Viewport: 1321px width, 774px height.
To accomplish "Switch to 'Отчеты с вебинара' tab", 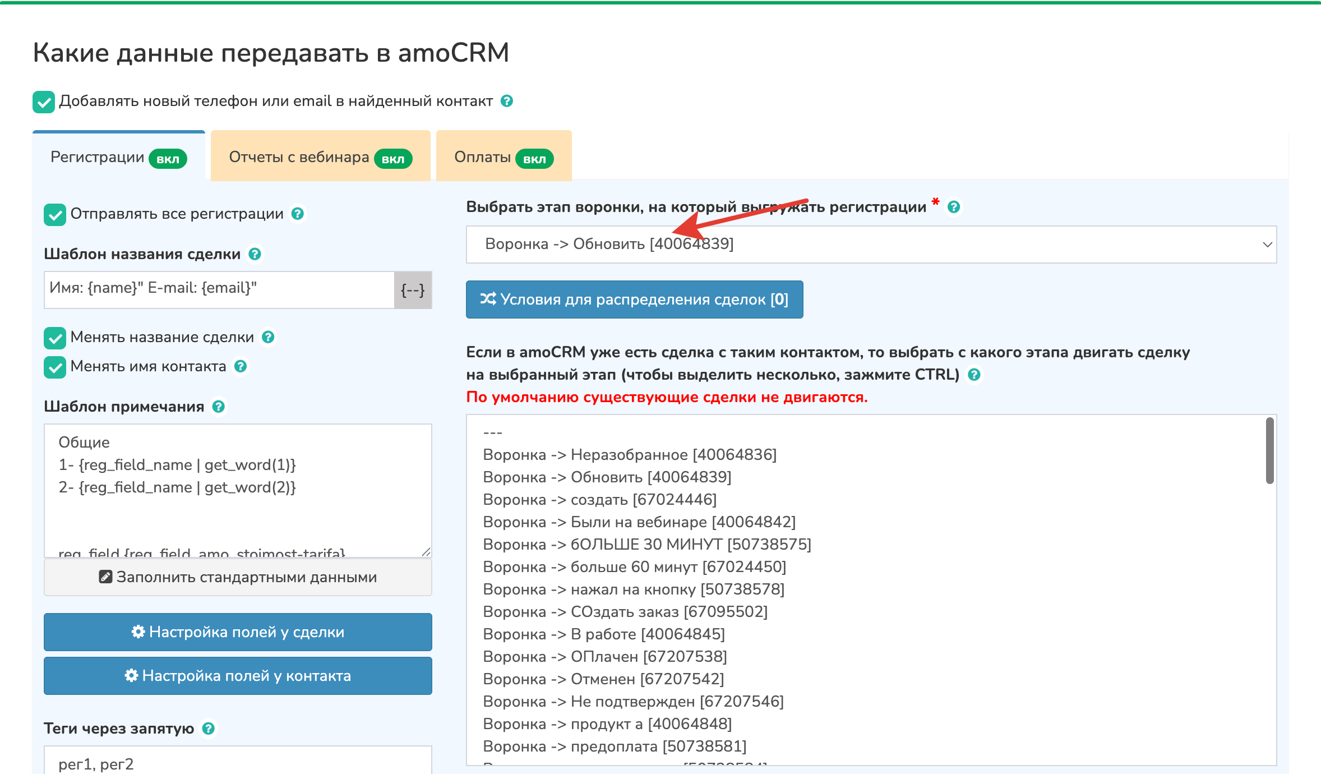I will click(320, 157).
